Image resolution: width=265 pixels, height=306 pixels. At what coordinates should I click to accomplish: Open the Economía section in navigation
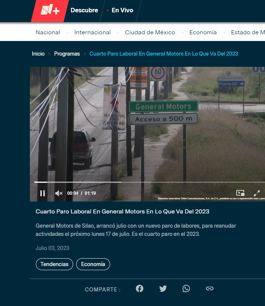coord(203,32)
